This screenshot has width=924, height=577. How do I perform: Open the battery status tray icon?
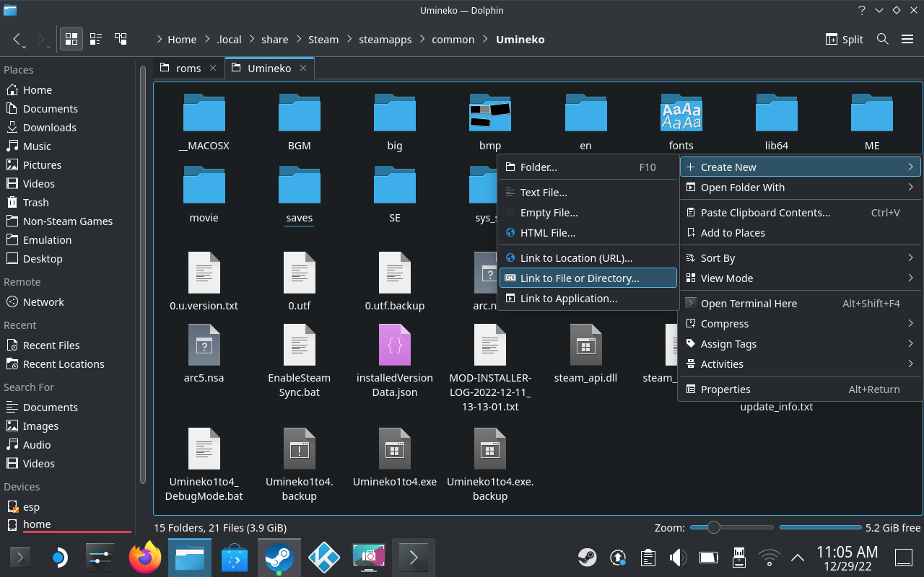[708, 558]
